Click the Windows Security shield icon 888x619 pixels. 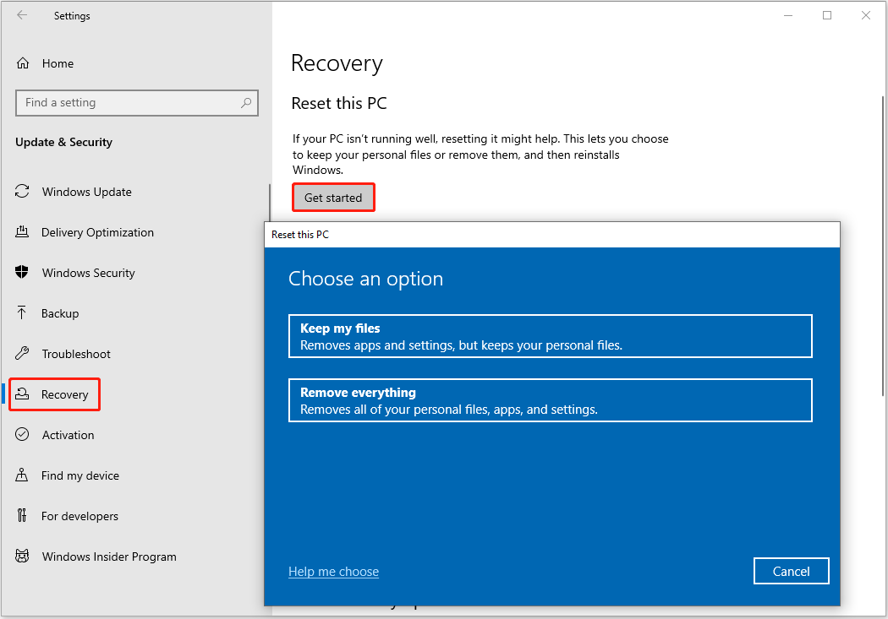point(20,273)
